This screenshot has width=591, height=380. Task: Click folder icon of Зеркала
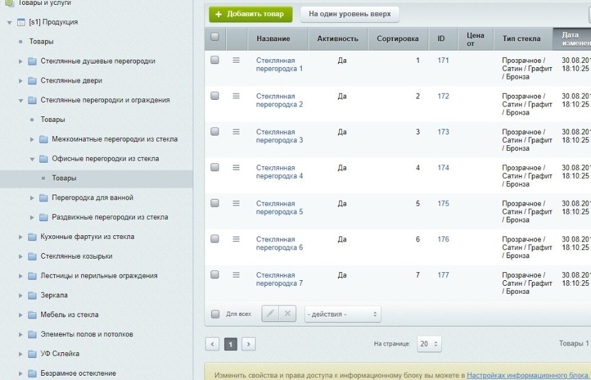(33, 295)
